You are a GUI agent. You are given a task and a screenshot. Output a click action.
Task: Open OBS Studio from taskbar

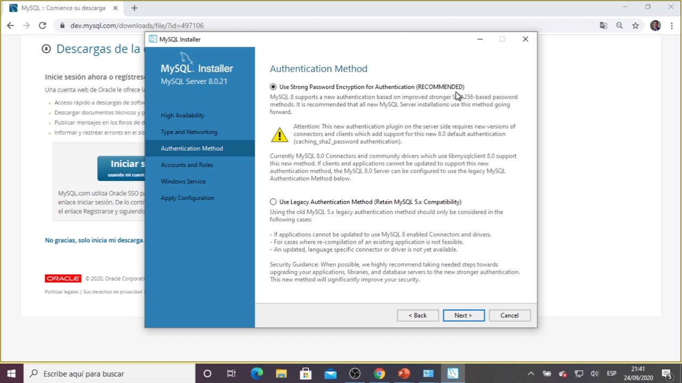pos(355,373)
